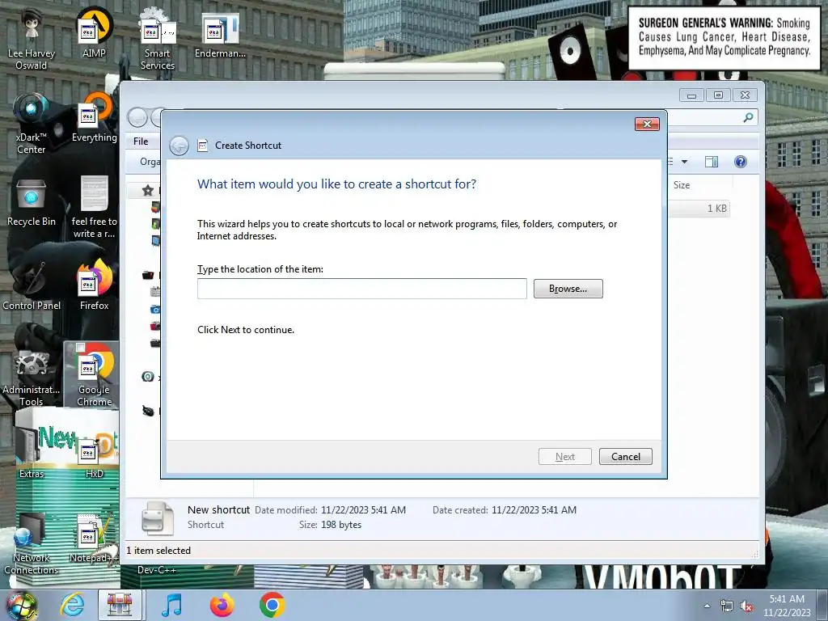Close the Create Shortcut dialog
828x621 pixels.
(647, 124)
